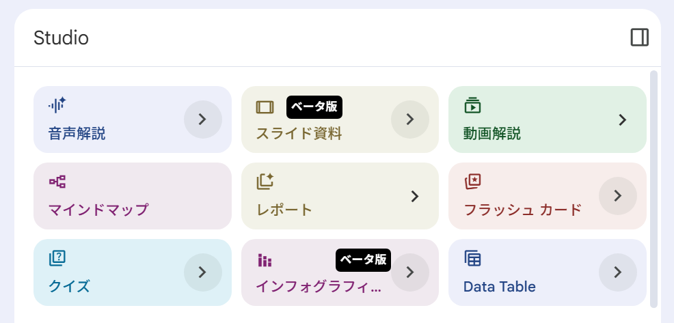Click the mind map node icon
Screen dimensions: 674x323
point(57,182)
